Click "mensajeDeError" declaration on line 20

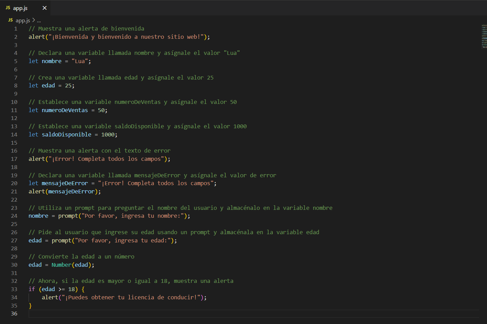click(65, 183)
